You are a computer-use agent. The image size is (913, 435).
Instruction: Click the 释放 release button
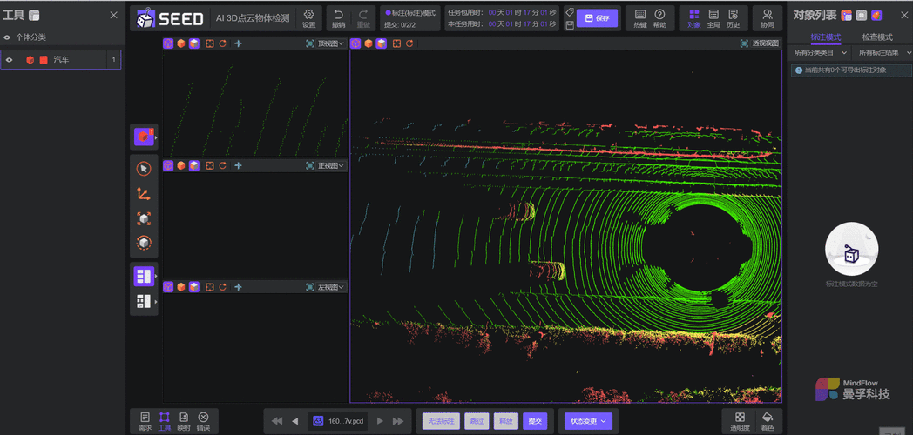tap(506, 421)
